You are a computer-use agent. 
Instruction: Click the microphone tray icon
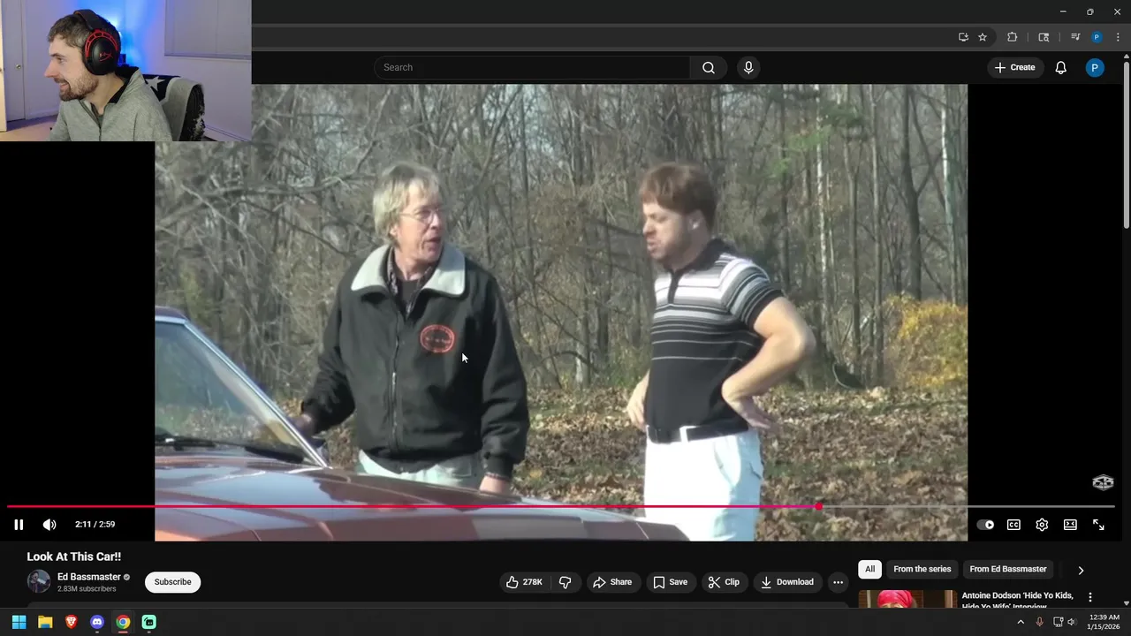click(x=1039, y=622)
